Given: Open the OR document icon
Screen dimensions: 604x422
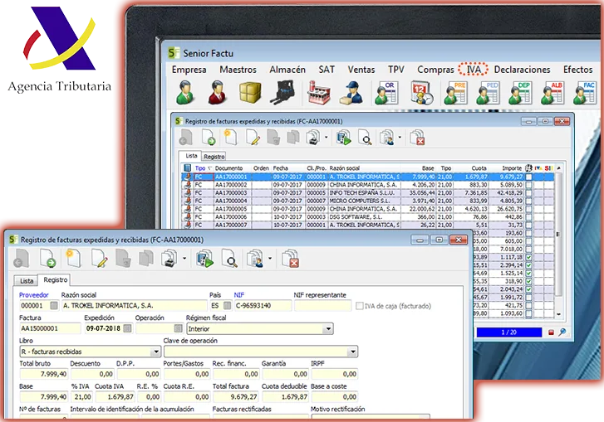Looking at the screenshot, I should coord(386,93).
